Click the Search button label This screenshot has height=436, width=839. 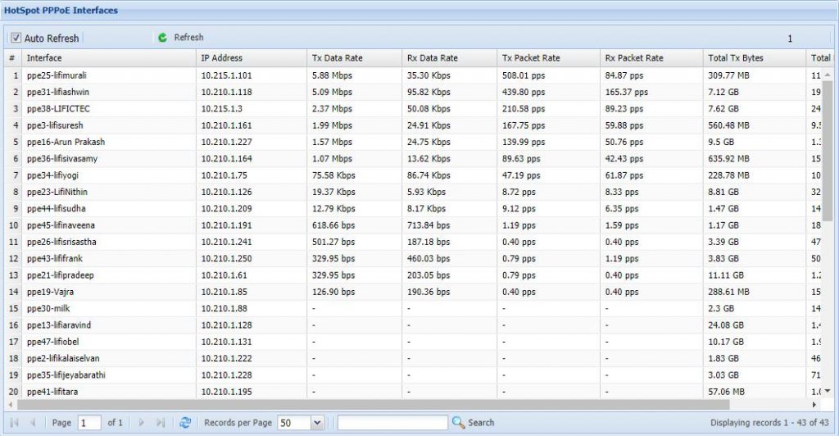(481, 423)
